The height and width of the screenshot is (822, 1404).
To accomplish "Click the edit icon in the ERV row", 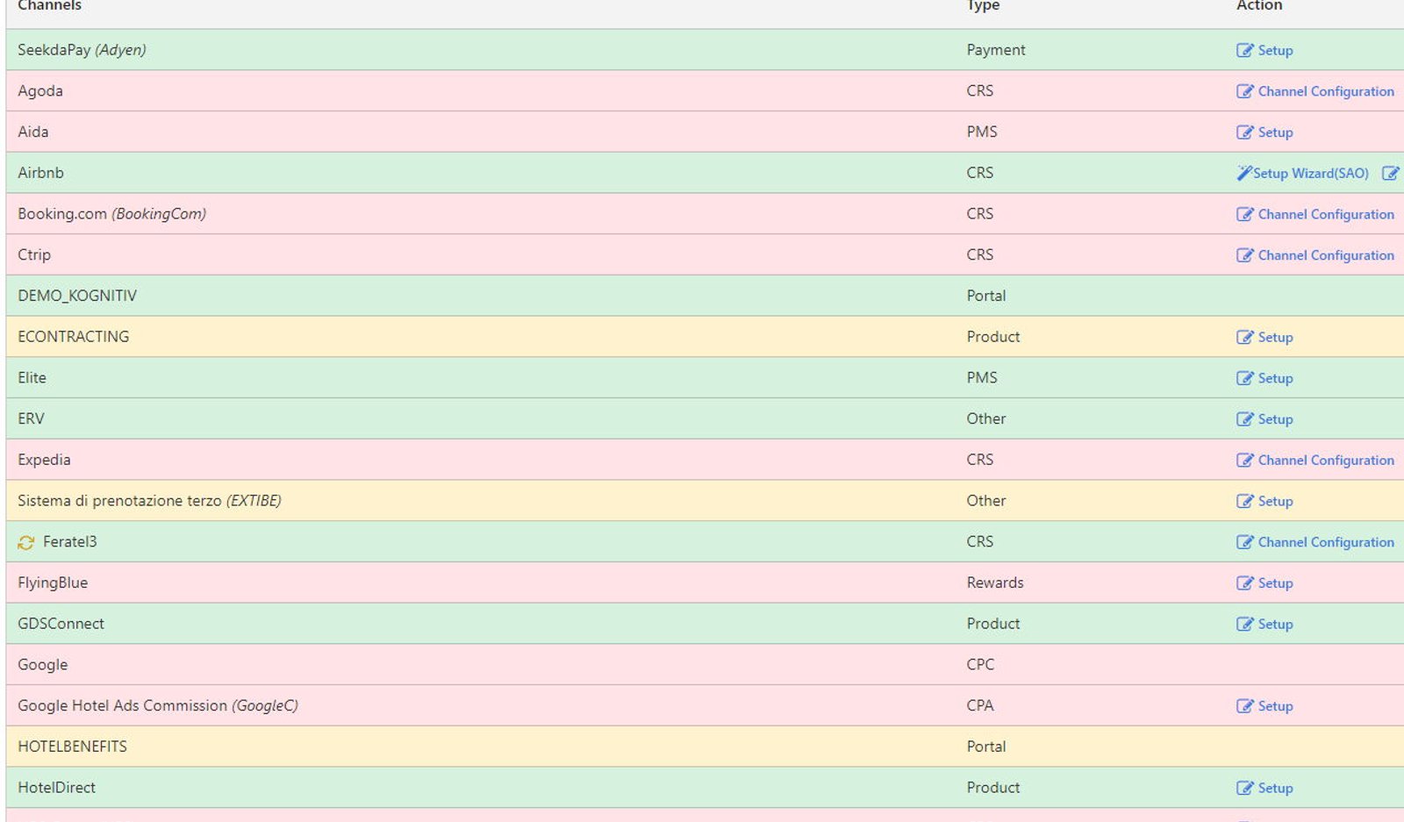I will (1244, 419).
